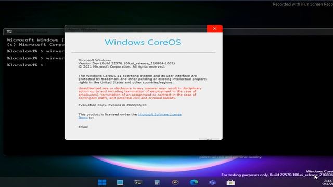Click the blue square icon next to Start
Image resolution: width=333 pixels, height=187 pixels.
pyautogui.click(x=120, y=182)
